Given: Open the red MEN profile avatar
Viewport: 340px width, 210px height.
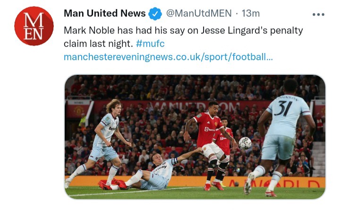Looking at the screenshot, I should [34, 26].
